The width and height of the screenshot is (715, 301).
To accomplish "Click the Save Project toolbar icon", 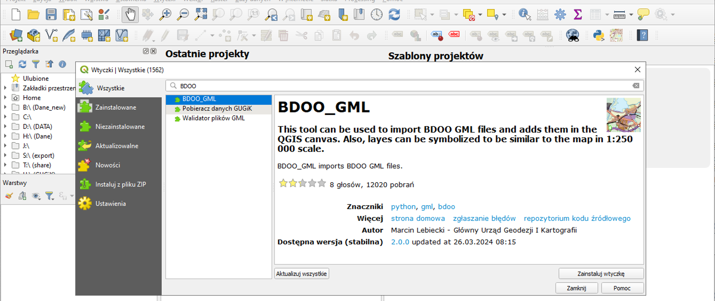I will click(51, 15).
